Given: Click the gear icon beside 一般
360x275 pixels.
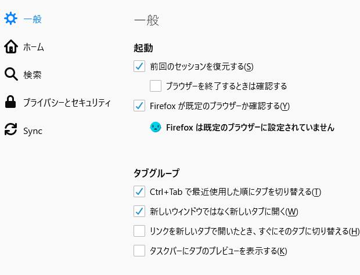Looking at the screenshot, I should 10,19.
